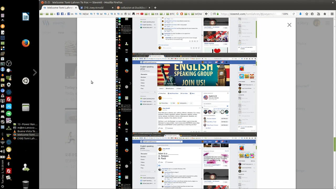Click the browser vertical scrollbar thumb
This screenshot has width=336, height=189.
pos(334,144)
